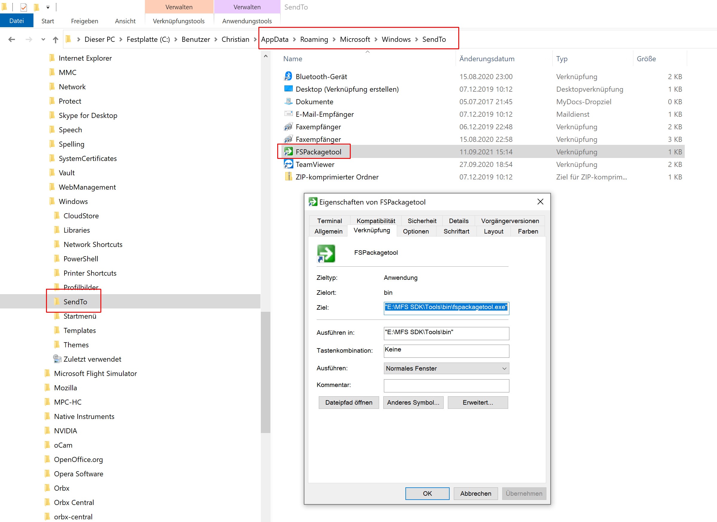Click the Desktop (Verknüpfung erstellen) icon
Image resolution: width=717 pixels, height=522 pixels.
(288, 89)
